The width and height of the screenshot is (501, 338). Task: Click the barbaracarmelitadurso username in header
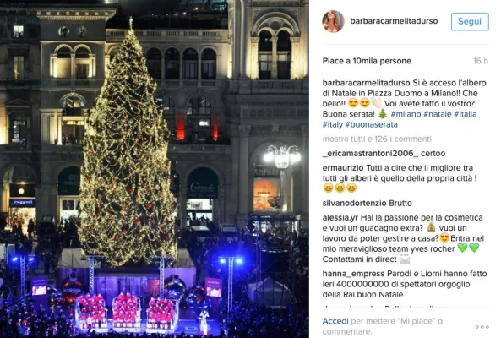click(394, 21)
